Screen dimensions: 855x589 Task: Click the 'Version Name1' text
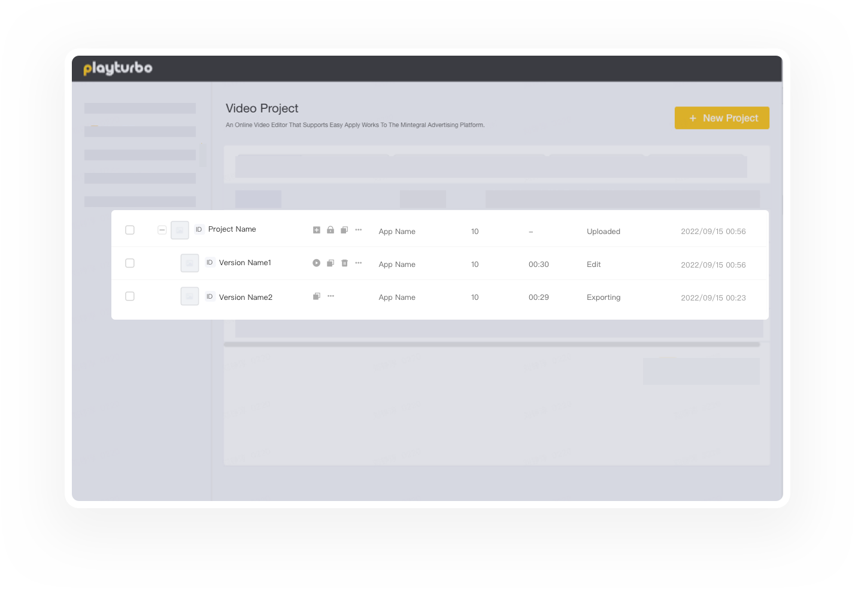245,263
